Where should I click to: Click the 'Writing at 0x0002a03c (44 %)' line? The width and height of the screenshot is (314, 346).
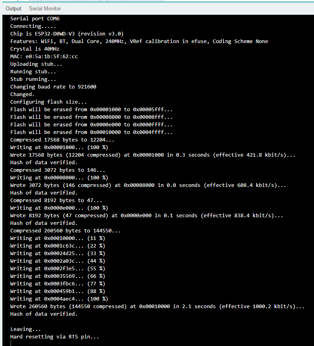(58, 261)
